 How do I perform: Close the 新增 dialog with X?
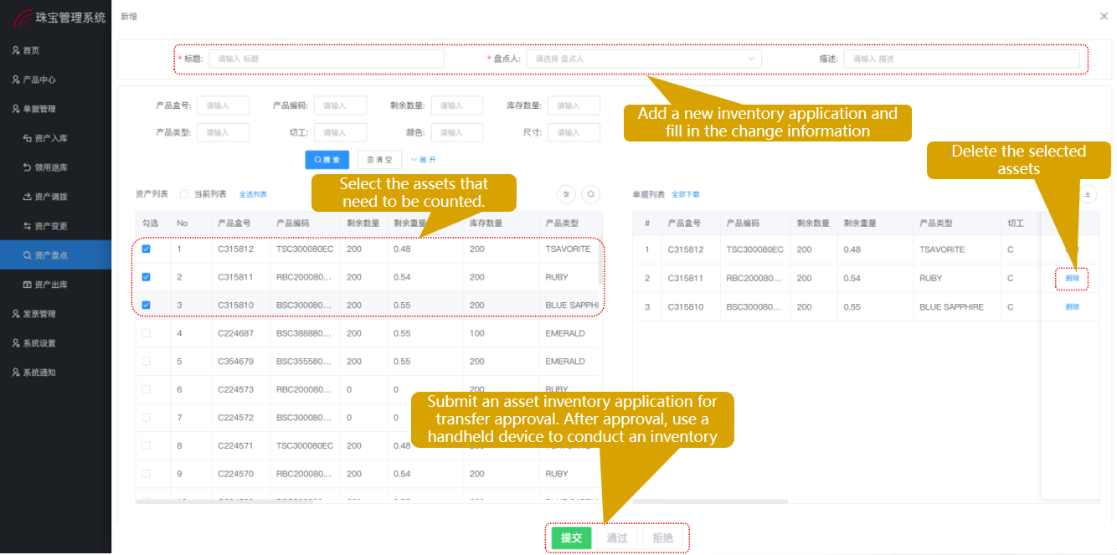pos(1103,16)
